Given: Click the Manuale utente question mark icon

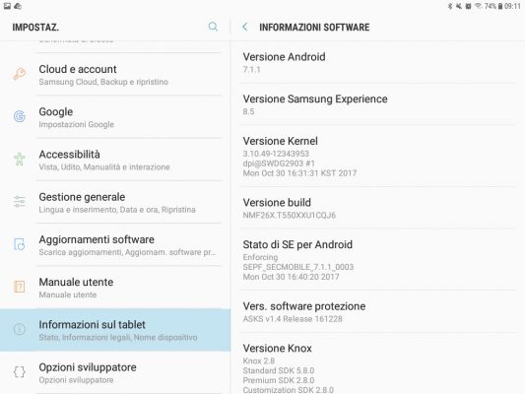Looking at the screenshot, I should (x=20, y=287).
